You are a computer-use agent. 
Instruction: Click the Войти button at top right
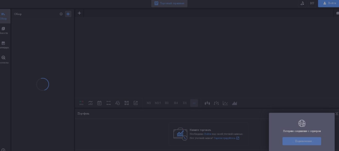point(329,3)
